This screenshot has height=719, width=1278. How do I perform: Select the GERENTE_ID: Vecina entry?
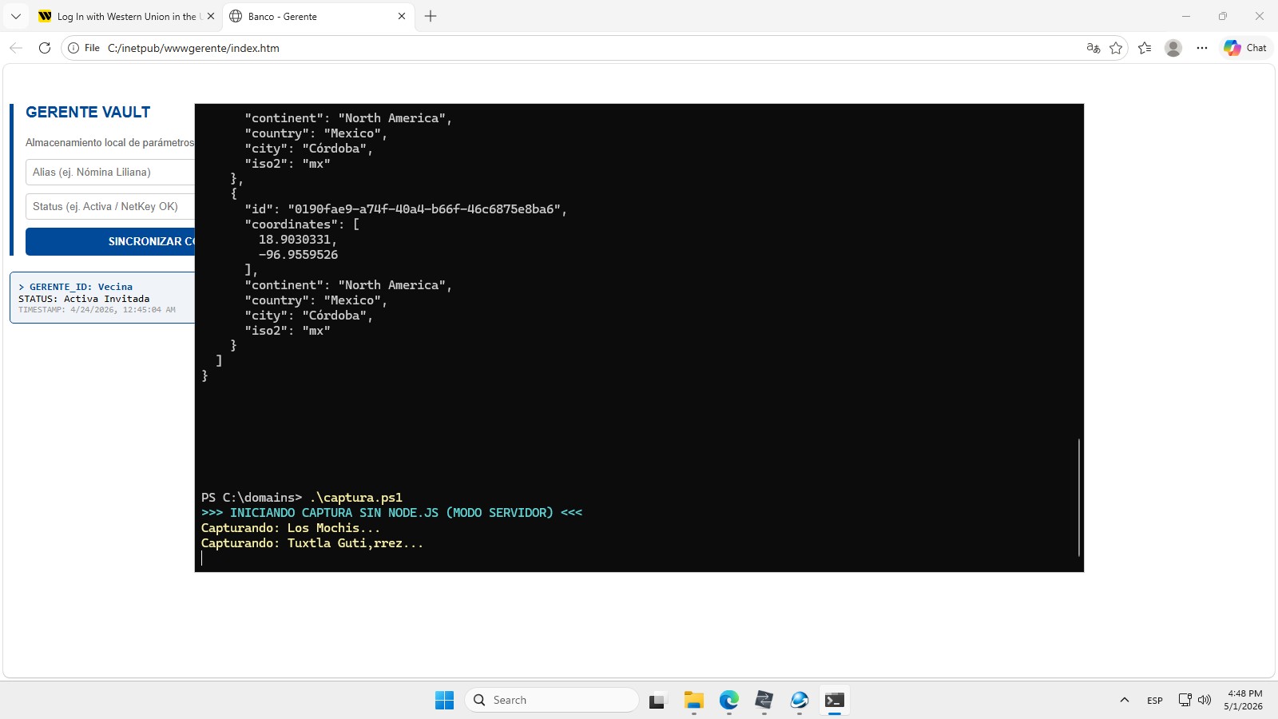102,297
